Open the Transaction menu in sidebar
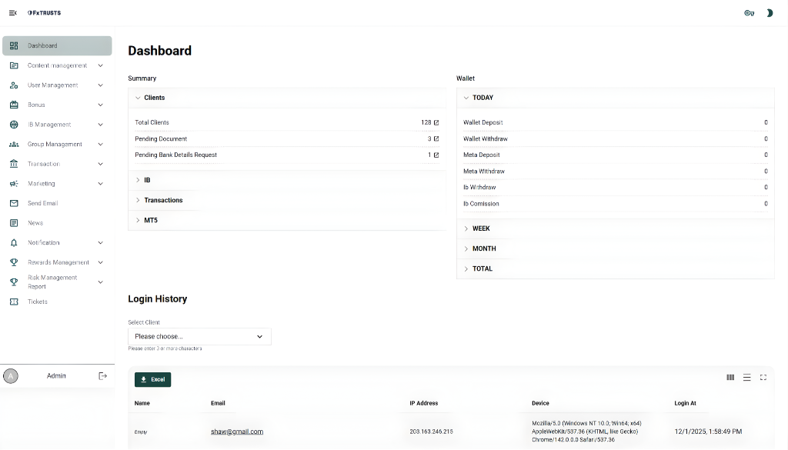The image size is (788, 450). [x=13, y=163]
